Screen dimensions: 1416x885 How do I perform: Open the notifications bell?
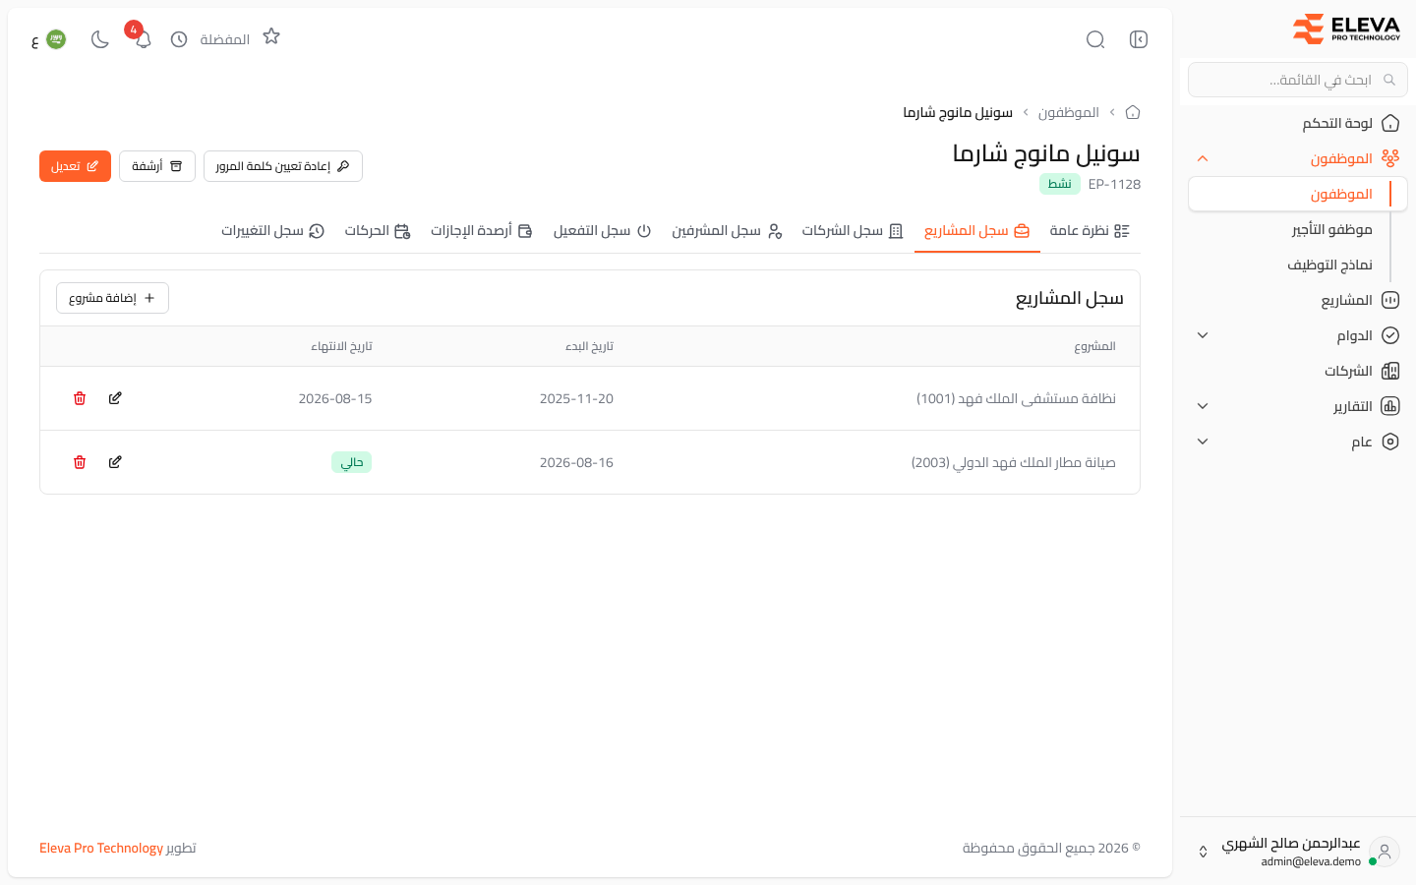[144, 39]
